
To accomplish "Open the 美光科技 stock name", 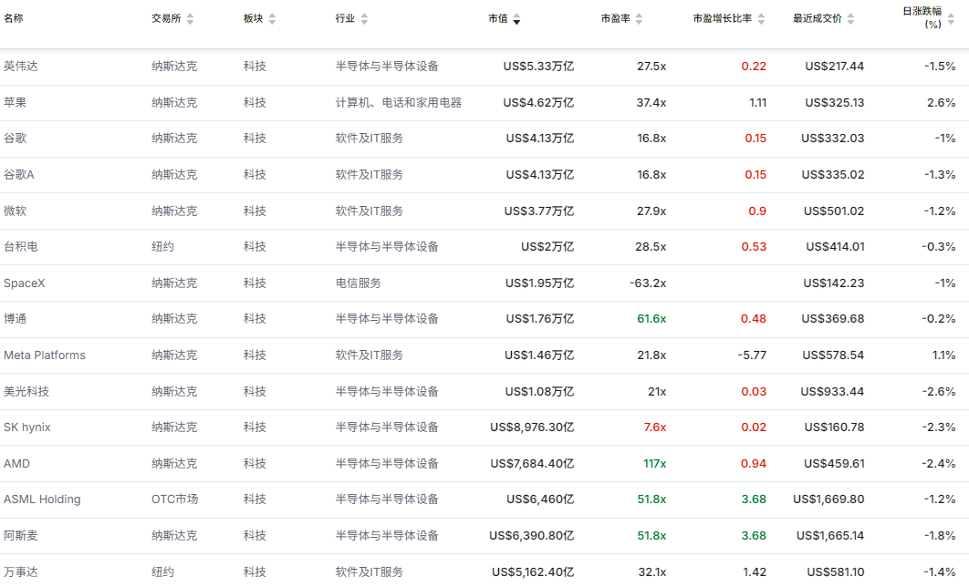I will pos(26,391).
